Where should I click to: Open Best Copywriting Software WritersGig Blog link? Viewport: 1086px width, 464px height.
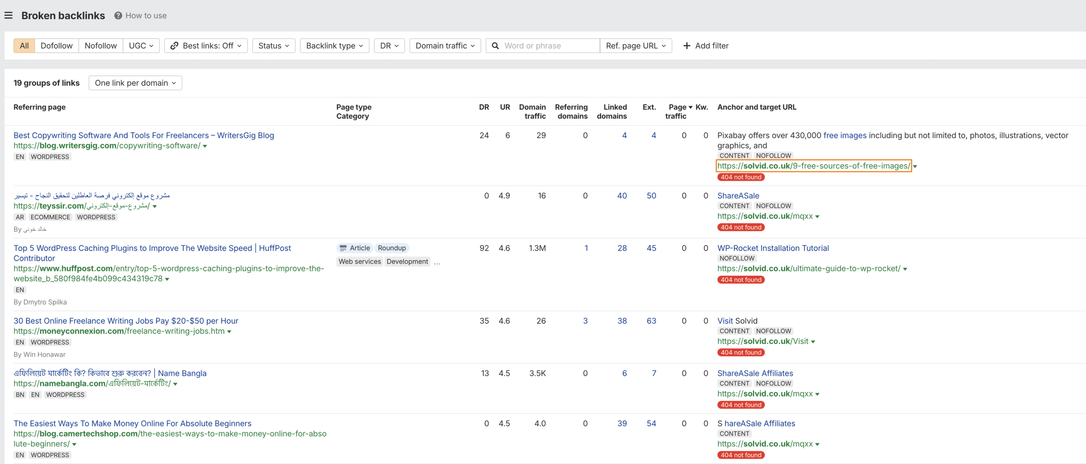144,135
